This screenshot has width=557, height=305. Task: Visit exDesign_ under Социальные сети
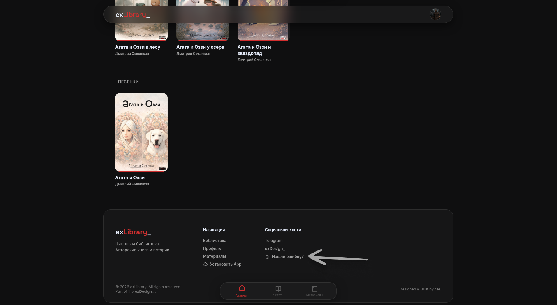[275, 249]
